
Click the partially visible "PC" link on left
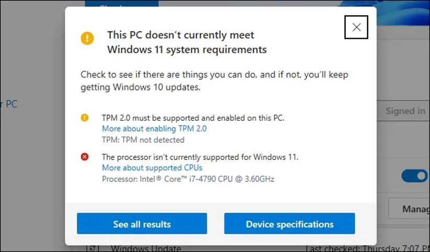click(9, 104)
